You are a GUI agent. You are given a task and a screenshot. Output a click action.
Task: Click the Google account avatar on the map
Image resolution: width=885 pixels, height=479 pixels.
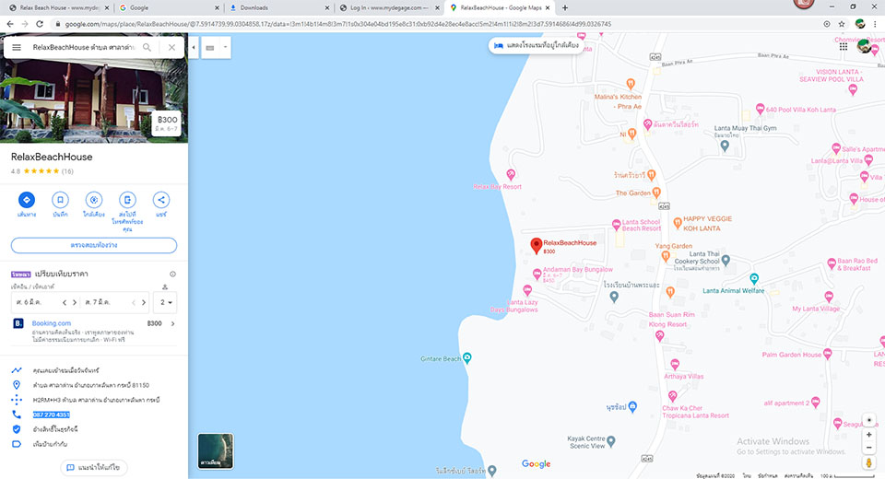[x=864, y=46]
